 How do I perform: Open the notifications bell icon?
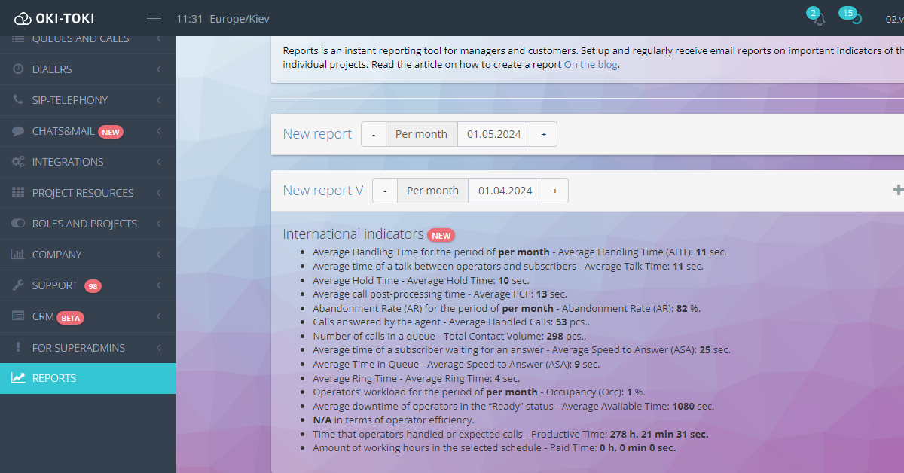click(819, 20)
